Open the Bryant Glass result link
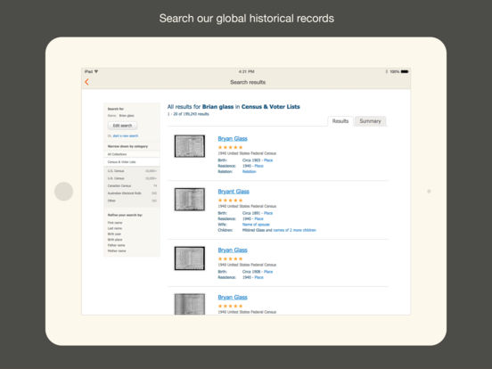The height and width of the screenshot is (369, 492). point(234,192)
